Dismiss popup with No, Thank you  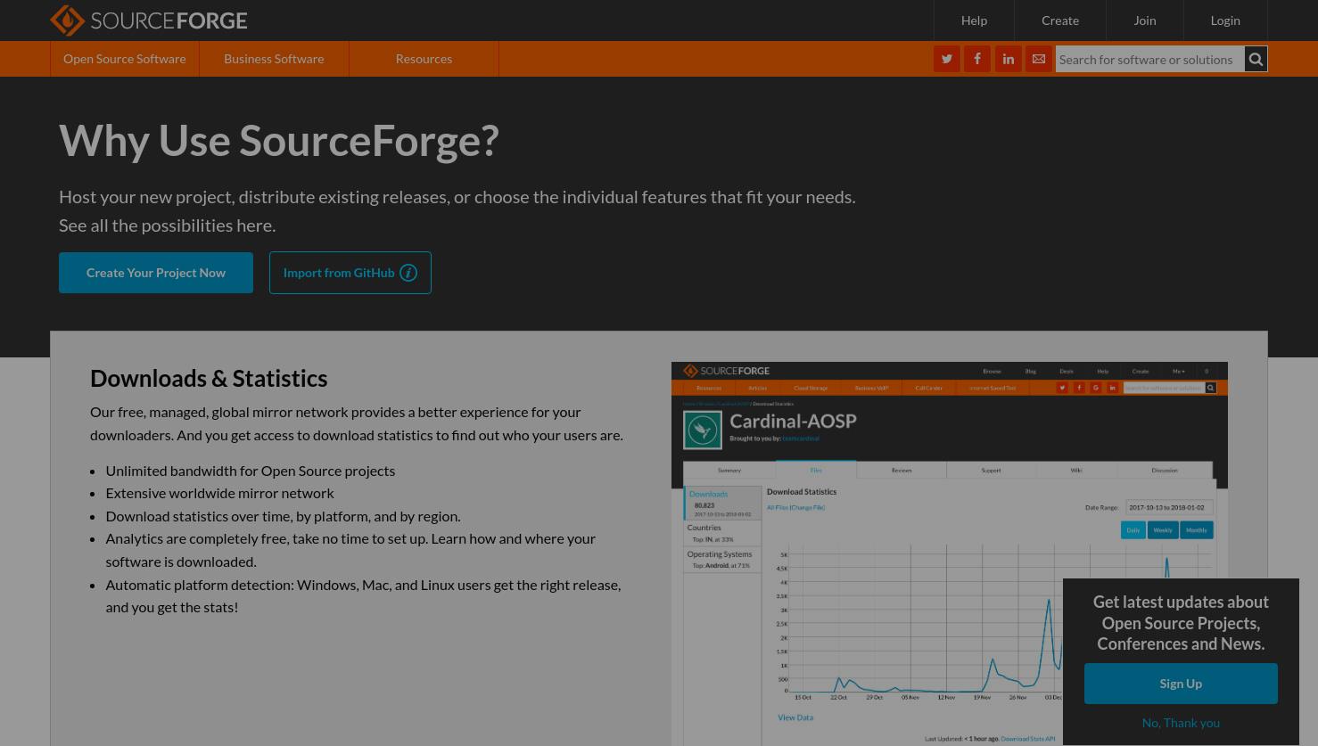click(1181, 723)
